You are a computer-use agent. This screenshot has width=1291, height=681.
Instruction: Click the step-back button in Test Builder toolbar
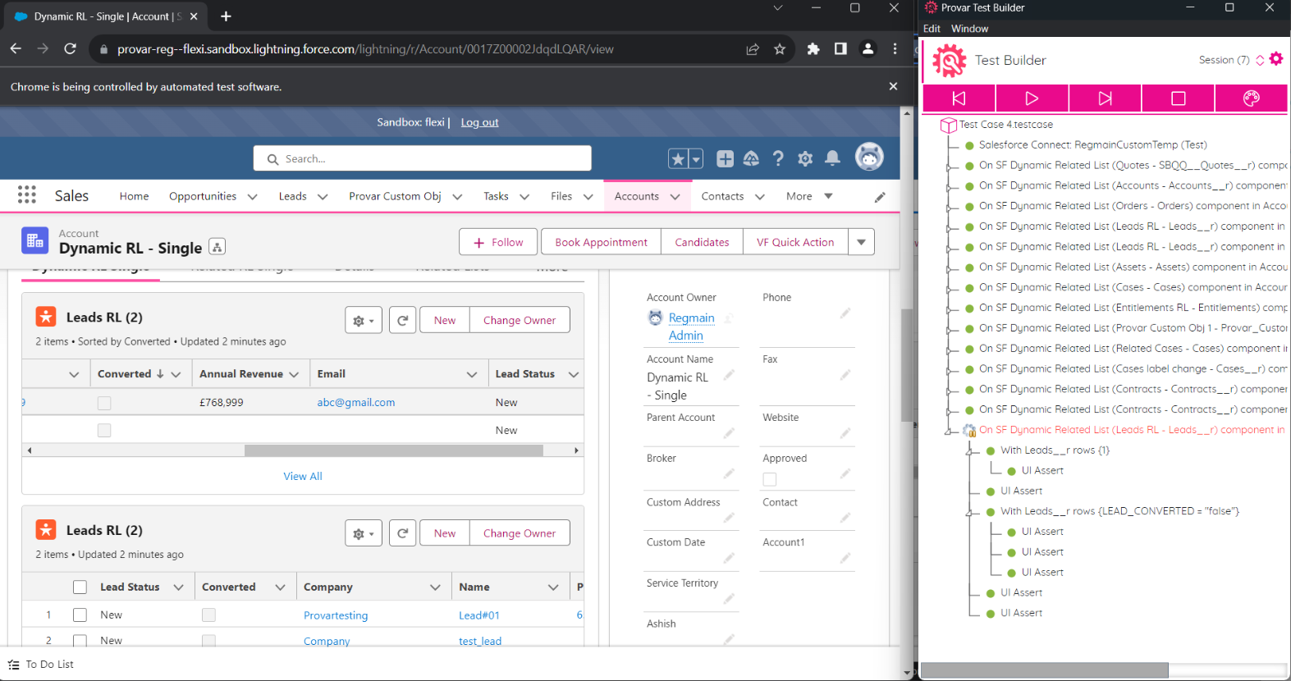tap(959, 98)
